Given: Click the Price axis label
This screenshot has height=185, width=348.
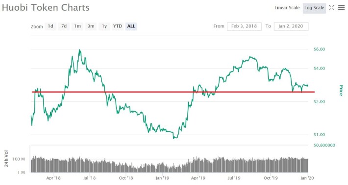Looking at the screenshot, I should coord(341,91).
